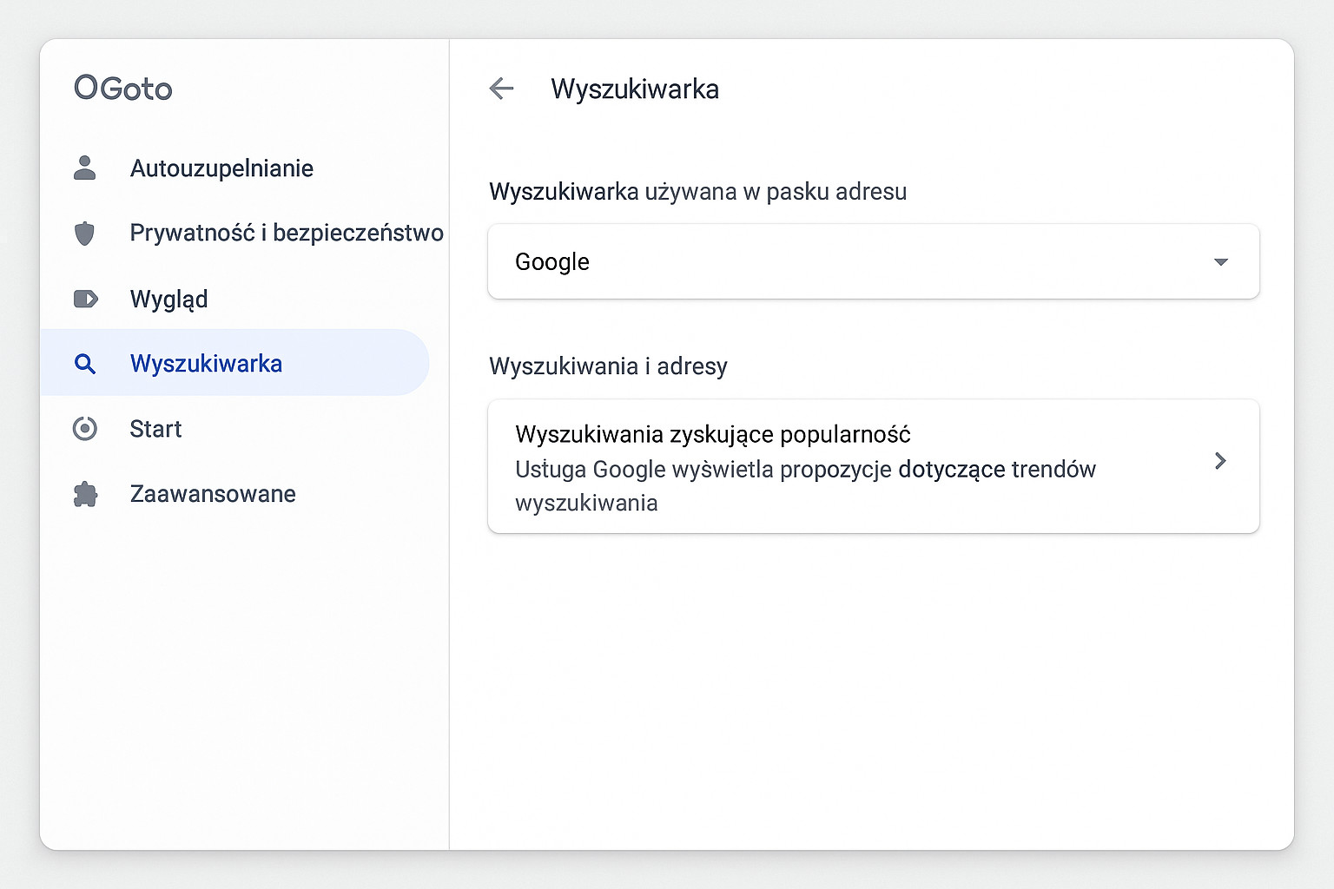Viewport: 1334px width, 889px height.
Task: Click the shield icon for privacy settings
Action: tap(85, 234)
